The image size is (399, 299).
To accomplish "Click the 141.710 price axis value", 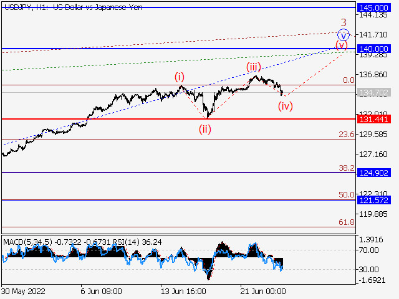I will (x=373, y=34).
